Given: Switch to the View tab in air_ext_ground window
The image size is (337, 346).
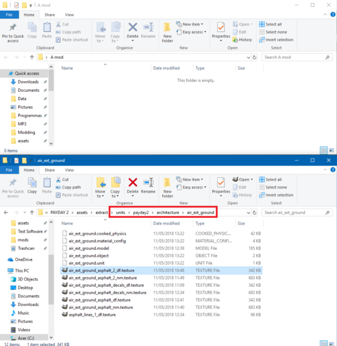Looking at the screenshot, I should point(69,170).
